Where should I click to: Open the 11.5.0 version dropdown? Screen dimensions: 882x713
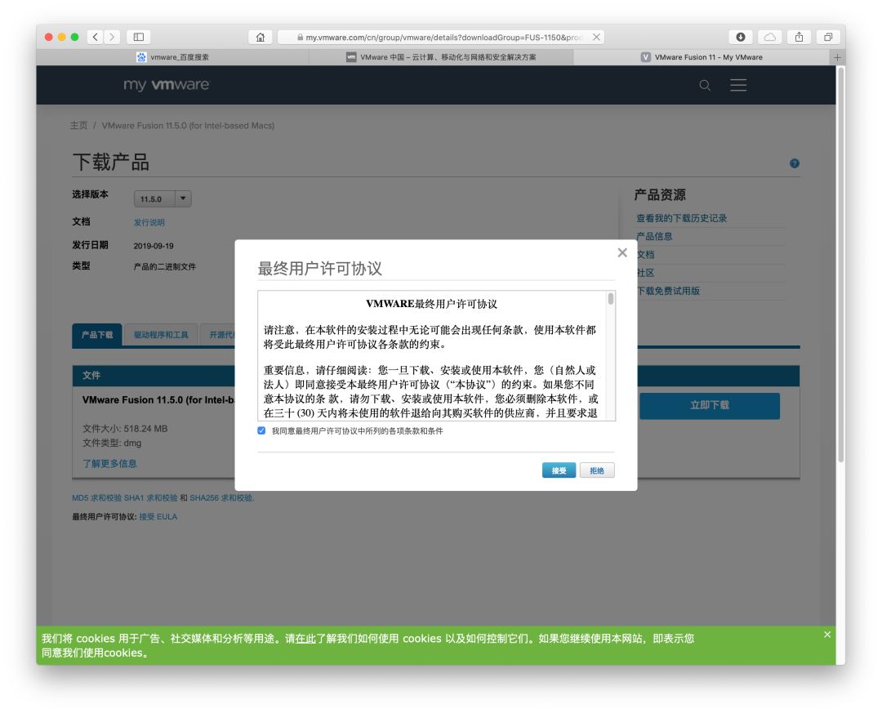point(163,198)
